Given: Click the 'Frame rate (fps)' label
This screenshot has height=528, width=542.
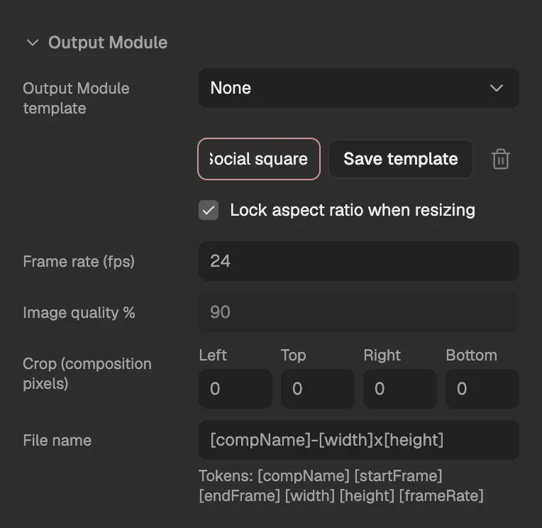Looking at the screenshot, I should pos(79,261).
